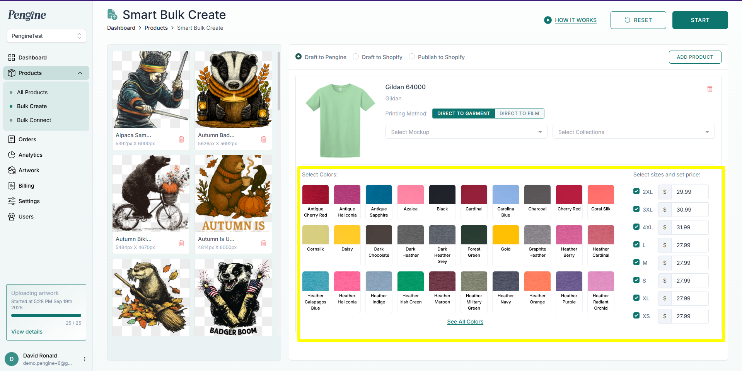Viewport: 742px width, 371px height.
Task: Uncheck the XS size checkbox
Action: tap(636, 316)
